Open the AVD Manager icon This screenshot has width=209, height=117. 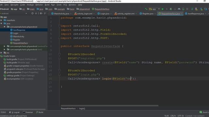[x=196, y=9]
